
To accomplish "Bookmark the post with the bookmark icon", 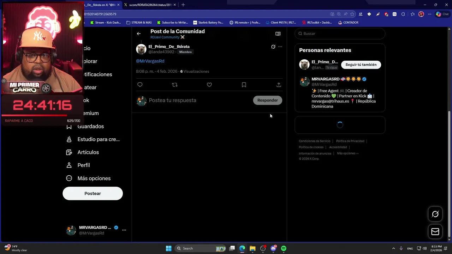I will [x=244, y=85].
